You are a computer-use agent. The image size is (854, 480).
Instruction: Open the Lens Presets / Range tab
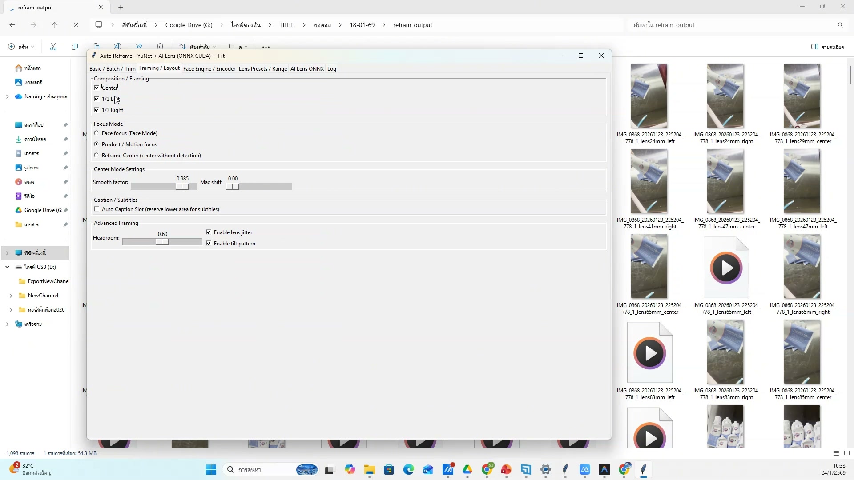[262, 68]
